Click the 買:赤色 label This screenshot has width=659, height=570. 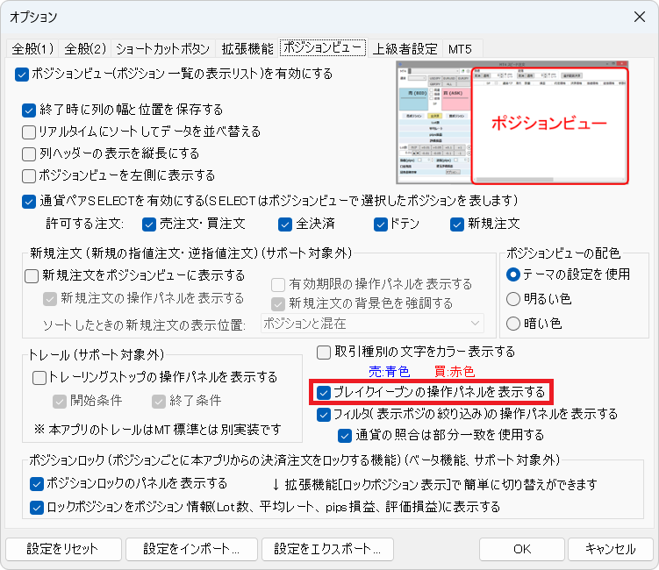click(x=455, y=372)
